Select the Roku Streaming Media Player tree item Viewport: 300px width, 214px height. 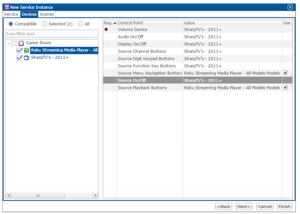64,50
